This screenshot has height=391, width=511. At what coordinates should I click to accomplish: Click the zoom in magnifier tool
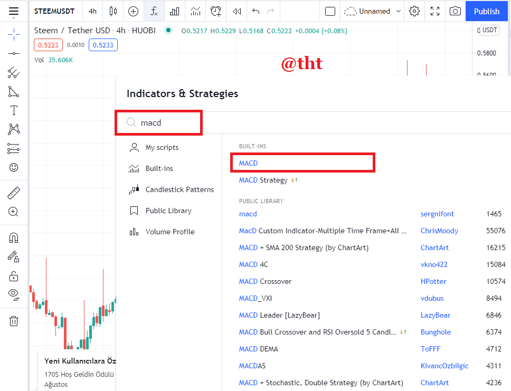point(14,212)
